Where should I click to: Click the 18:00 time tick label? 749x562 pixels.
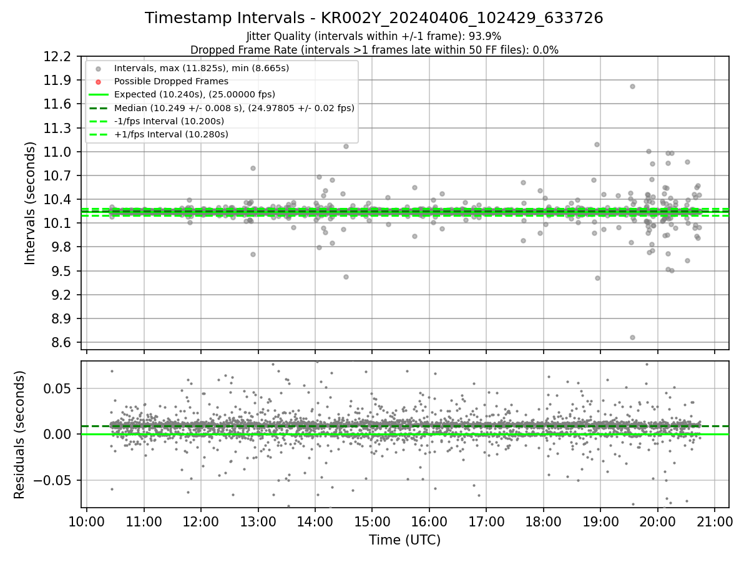coord(544,521)
